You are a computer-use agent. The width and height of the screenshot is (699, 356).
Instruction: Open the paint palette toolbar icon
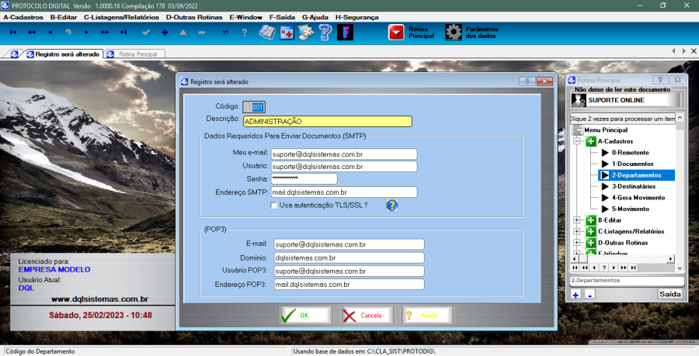pos(306,33)
